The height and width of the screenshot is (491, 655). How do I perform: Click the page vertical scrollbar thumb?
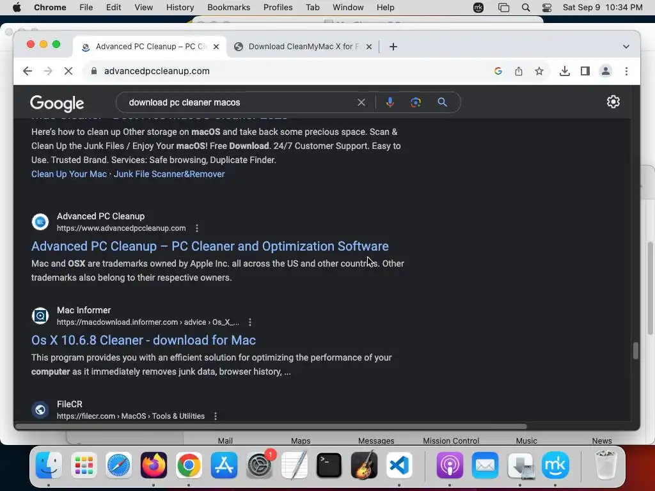[x=635, y=351]
